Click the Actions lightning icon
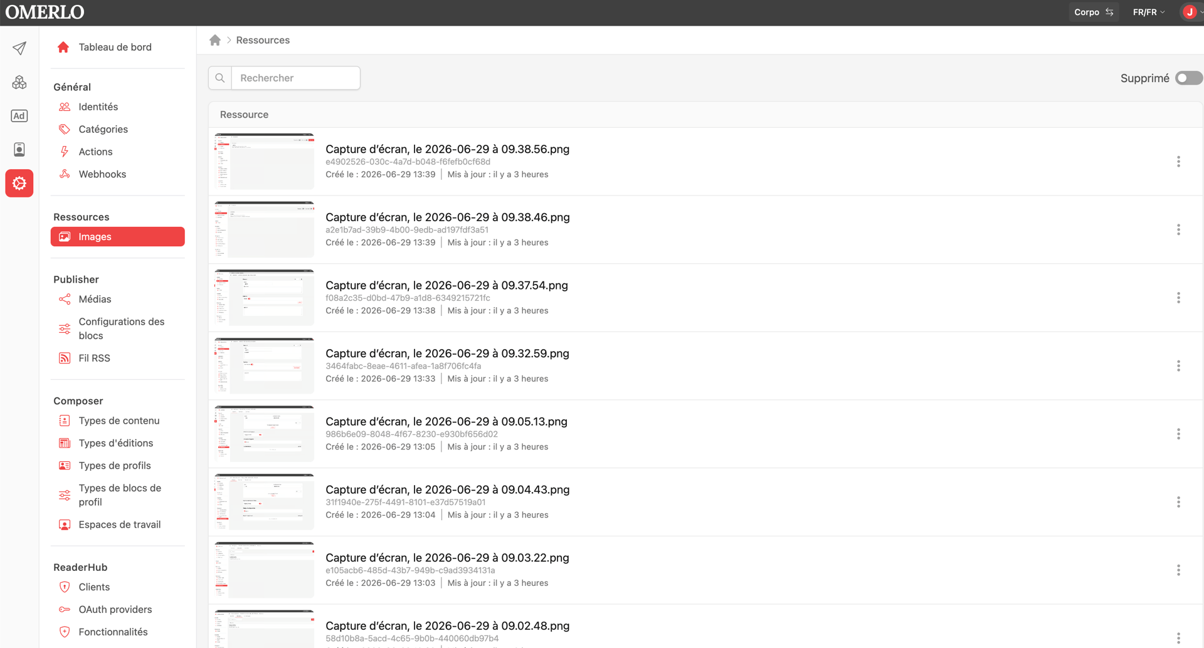This screenshot has height=648, width=1204. [65, 152]
